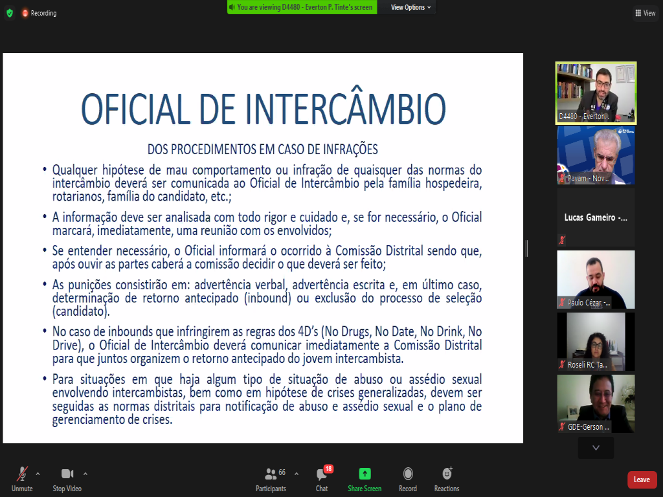Switch layout using the View button
Screen dimensions: 663x497
tap(646, 13)
